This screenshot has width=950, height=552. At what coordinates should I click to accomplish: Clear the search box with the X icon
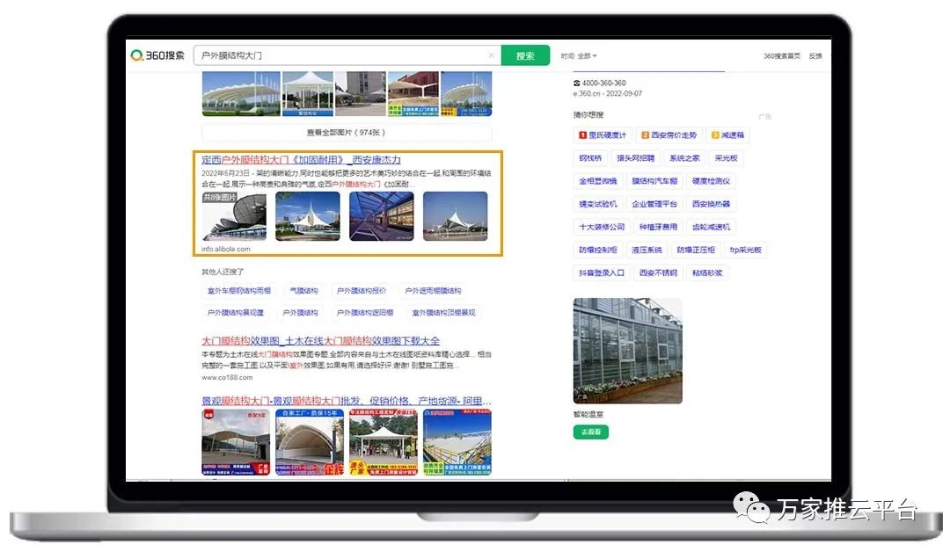(x=491, y=55)
